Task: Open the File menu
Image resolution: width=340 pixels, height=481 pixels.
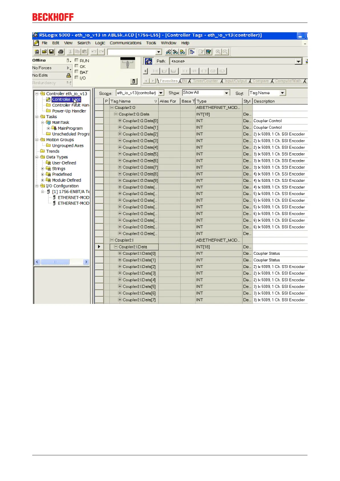Action: coord(45,43)
